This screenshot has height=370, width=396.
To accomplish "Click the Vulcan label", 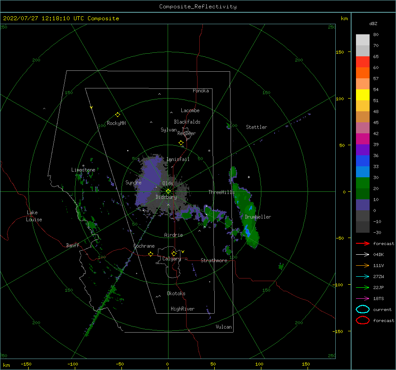I will [224, 327].
